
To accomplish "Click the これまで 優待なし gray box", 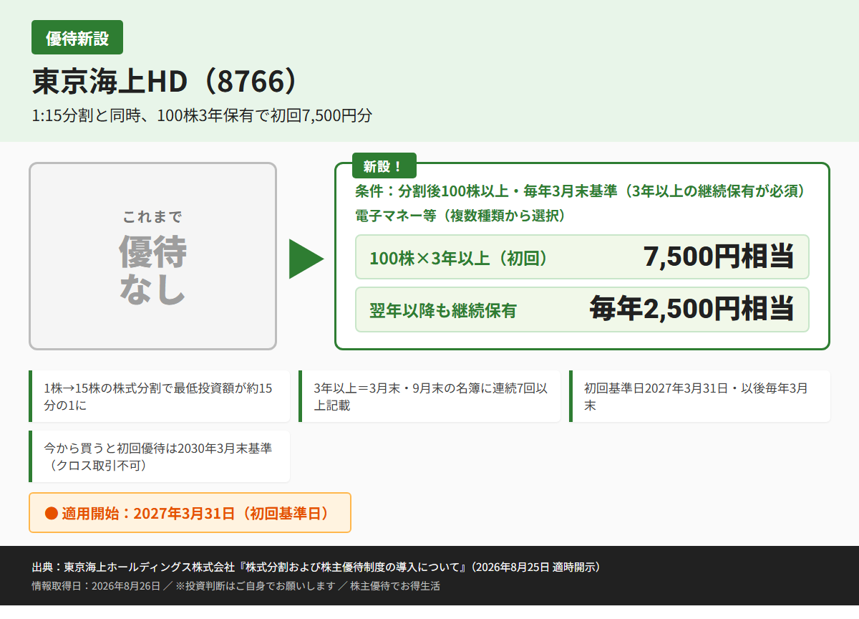I will [152, 256].
